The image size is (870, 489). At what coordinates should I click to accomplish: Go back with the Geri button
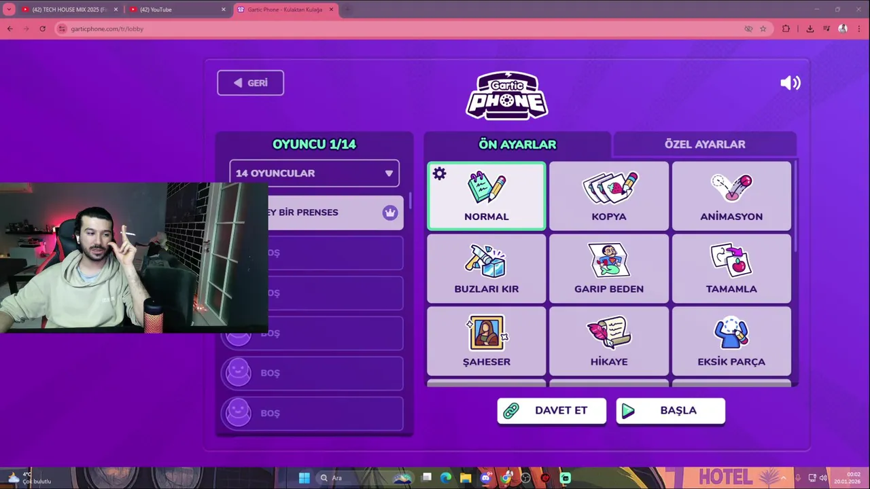click(250, 83)
